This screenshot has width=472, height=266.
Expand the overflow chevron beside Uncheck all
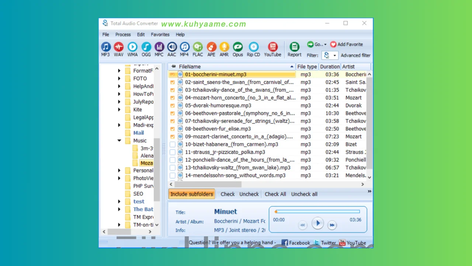[x=369, y=191]
